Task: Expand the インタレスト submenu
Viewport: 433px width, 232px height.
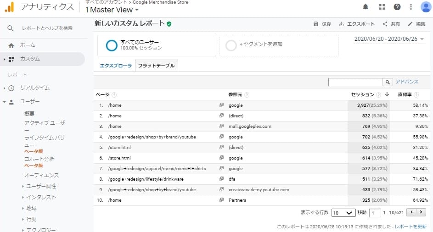Action: click(x=23, y=198)
